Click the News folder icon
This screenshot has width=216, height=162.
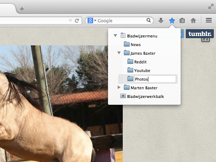pos(127,44)
